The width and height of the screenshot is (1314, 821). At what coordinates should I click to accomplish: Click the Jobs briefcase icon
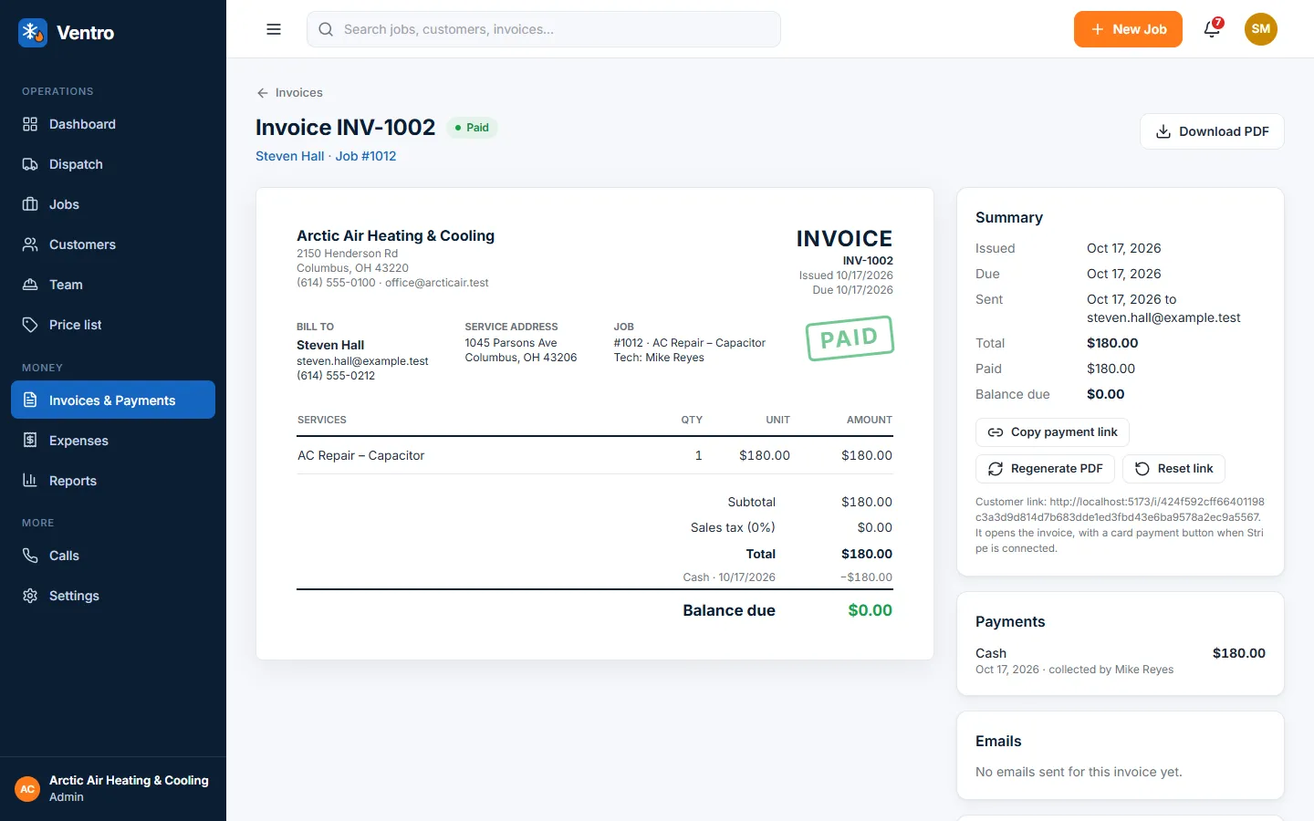[30, 204]
